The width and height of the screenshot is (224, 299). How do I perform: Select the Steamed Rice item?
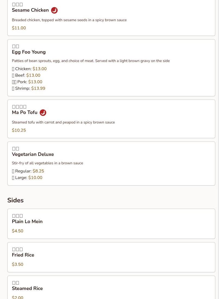coord(111,287)
